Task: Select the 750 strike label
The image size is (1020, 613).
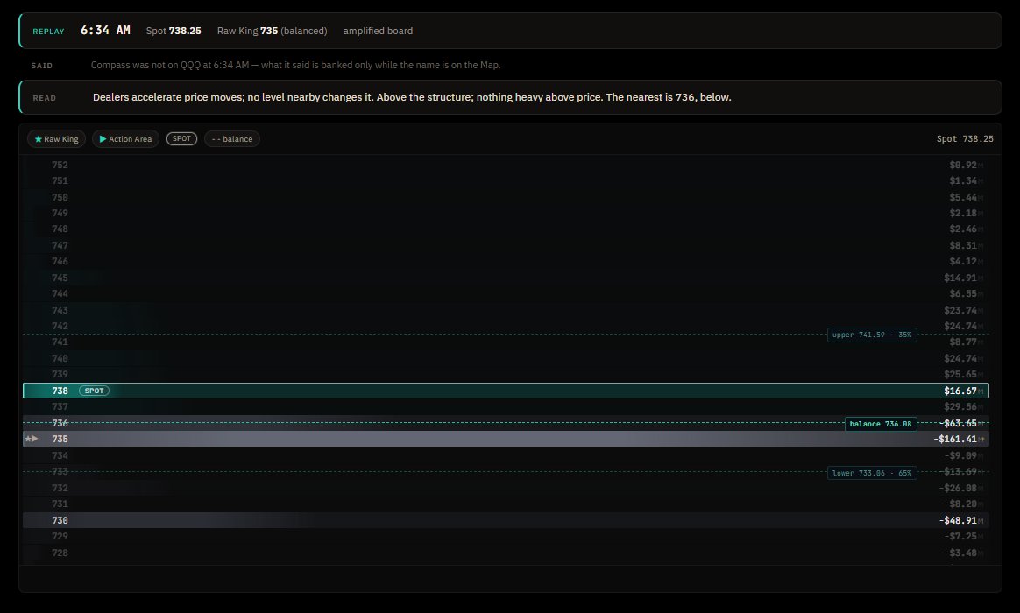Action: (x=60, y=197)
